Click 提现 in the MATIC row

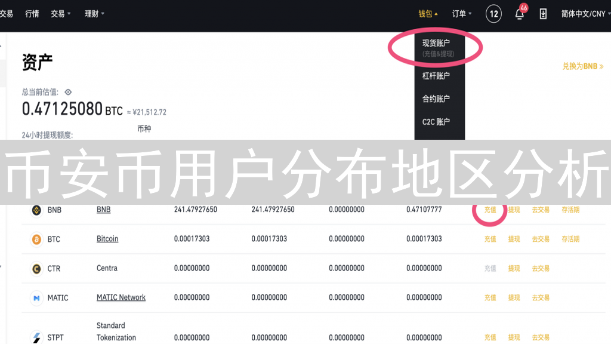click(514, 297)
